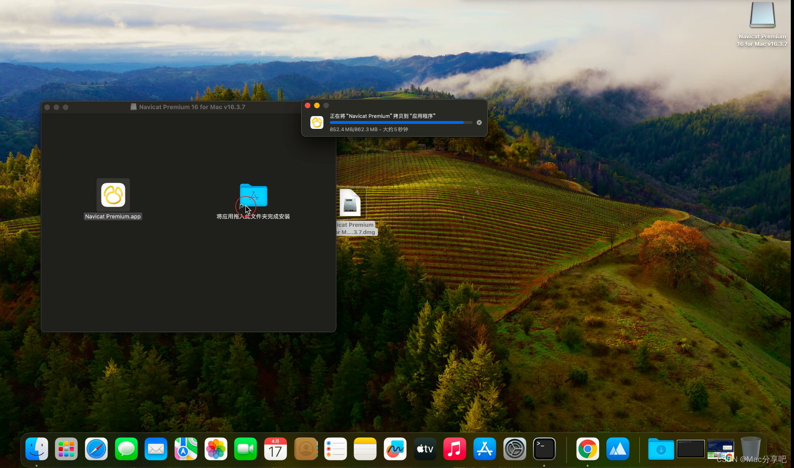Screen dimensions: 794x468
Task: Open Freeform from the Dock
Action: (x=395, y=449)
